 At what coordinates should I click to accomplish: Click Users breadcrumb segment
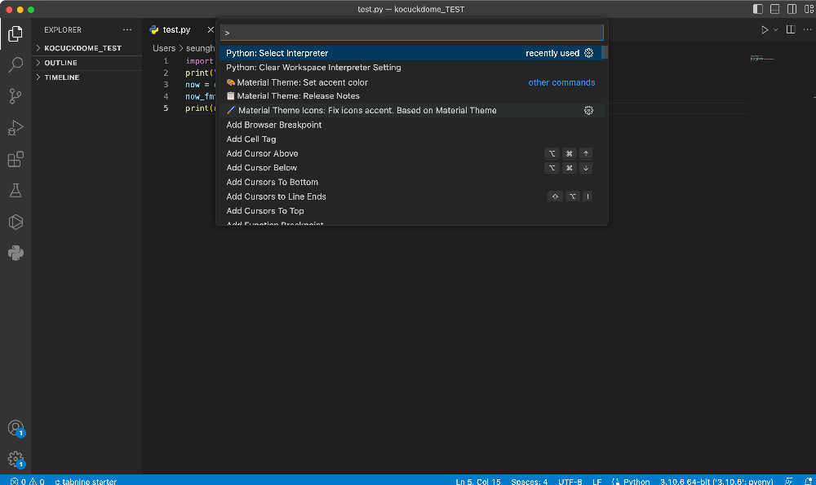pyautogui.click(x=164, y=48)
